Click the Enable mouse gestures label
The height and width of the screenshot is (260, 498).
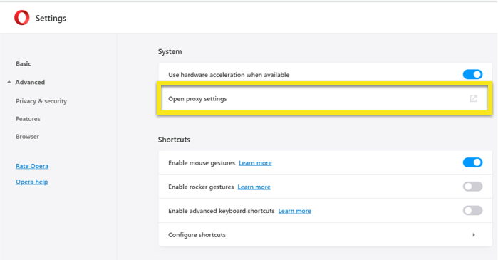coord(202,163)
